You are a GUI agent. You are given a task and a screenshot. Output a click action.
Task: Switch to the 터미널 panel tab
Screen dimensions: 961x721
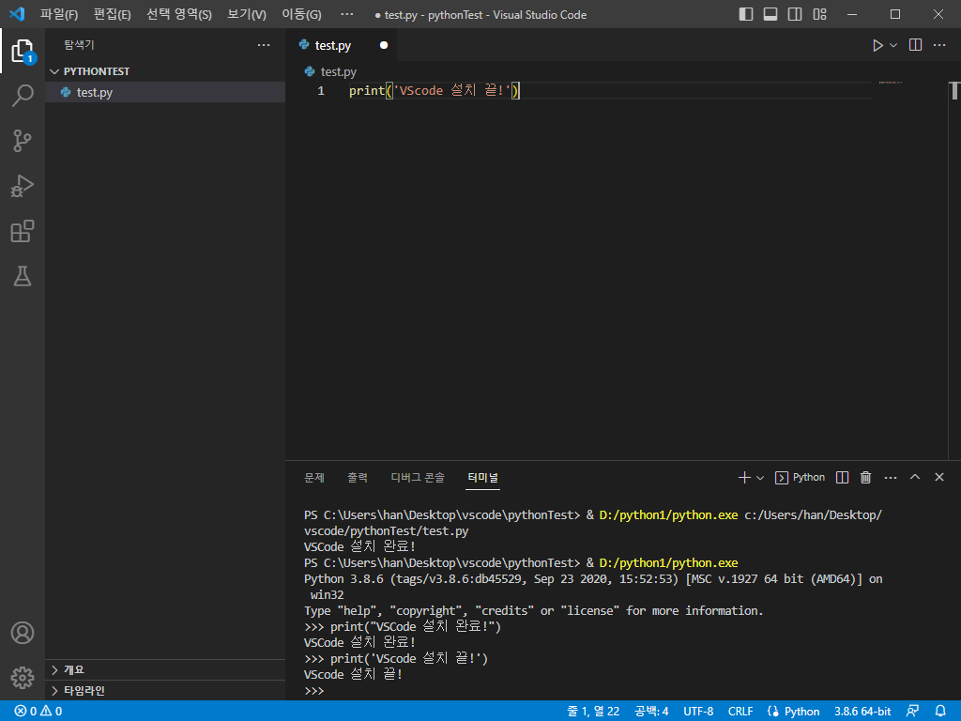(x=483, y=477)
